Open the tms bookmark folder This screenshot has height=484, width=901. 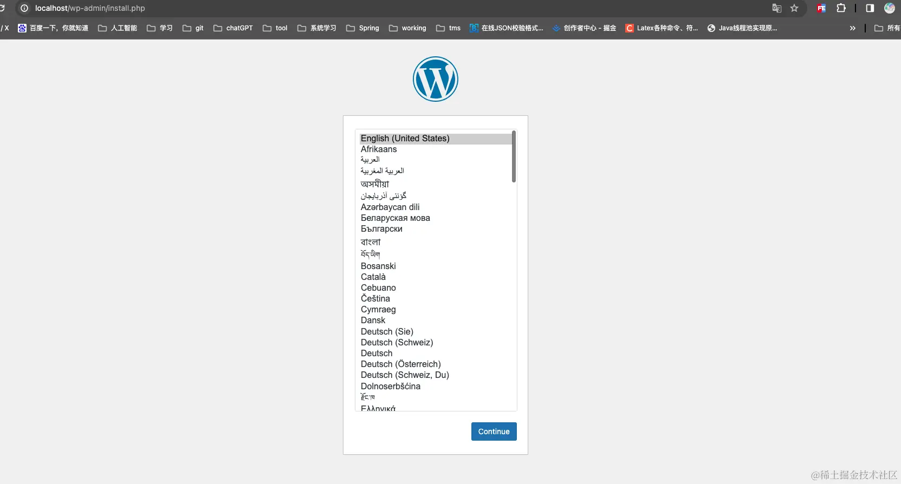click(449, 28)
